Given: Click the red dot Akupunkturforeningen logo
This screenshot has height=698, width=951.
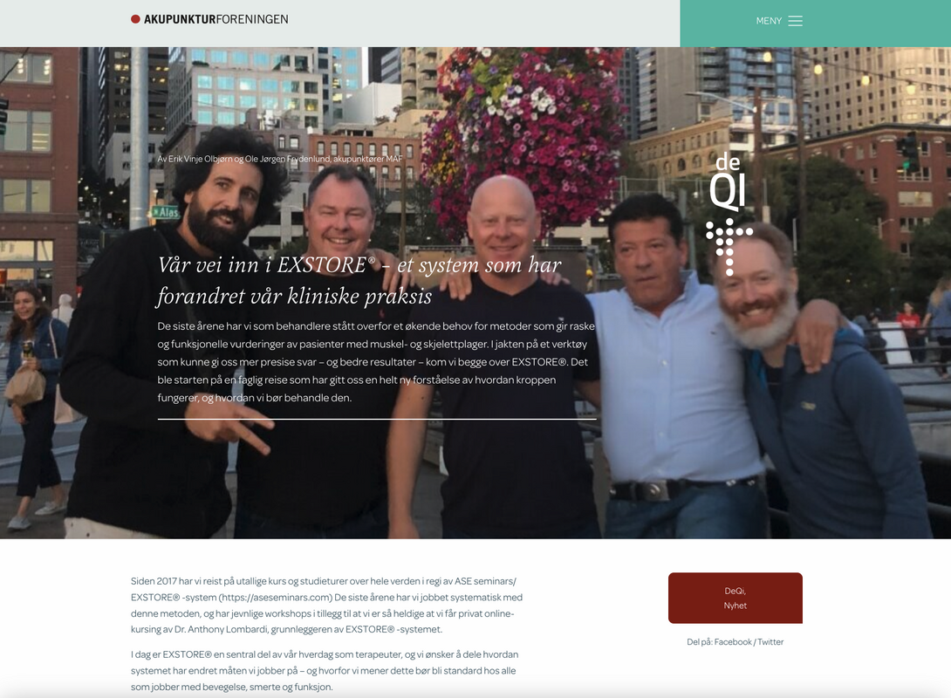Looking at the screenshot, I should pos(135,19).
